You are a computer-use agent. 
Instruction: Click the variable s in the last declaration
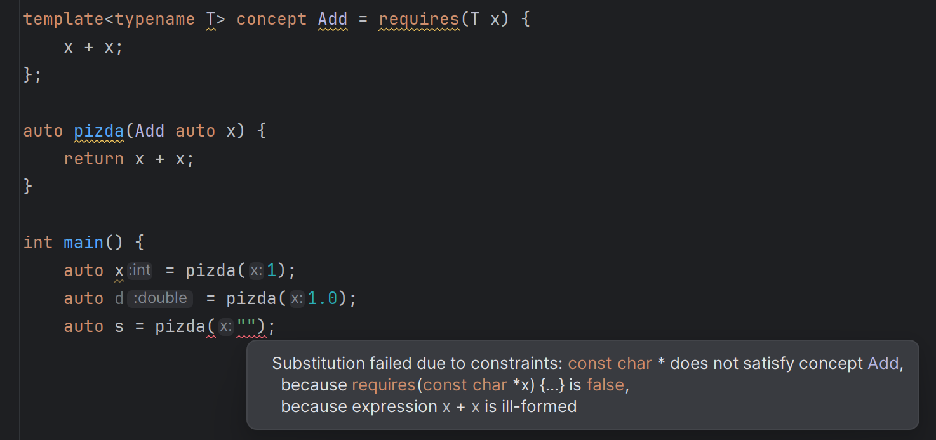coord(119,327)
